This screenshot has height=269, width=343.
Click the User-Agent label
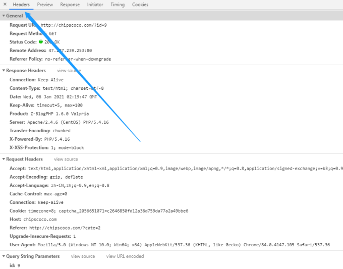coord(23,245)
